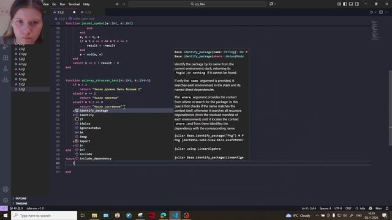Click the Copilot status icon in status bar
The image size is (392, 220).
[370, 208]
